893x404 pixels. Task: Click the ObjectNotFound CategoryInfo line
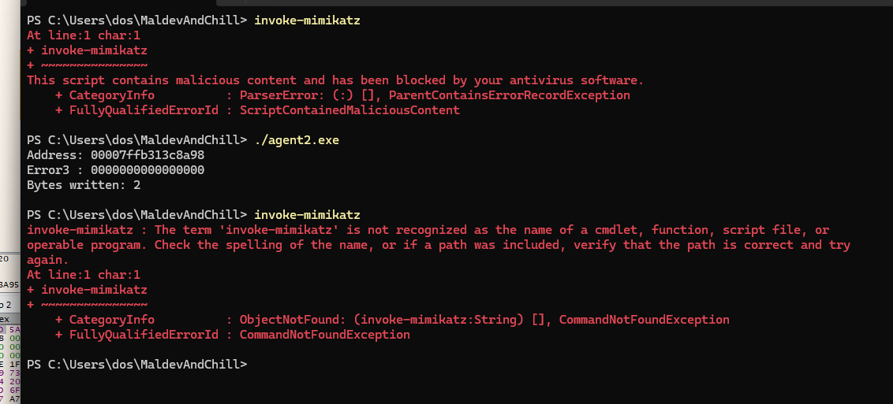point(393,320)
